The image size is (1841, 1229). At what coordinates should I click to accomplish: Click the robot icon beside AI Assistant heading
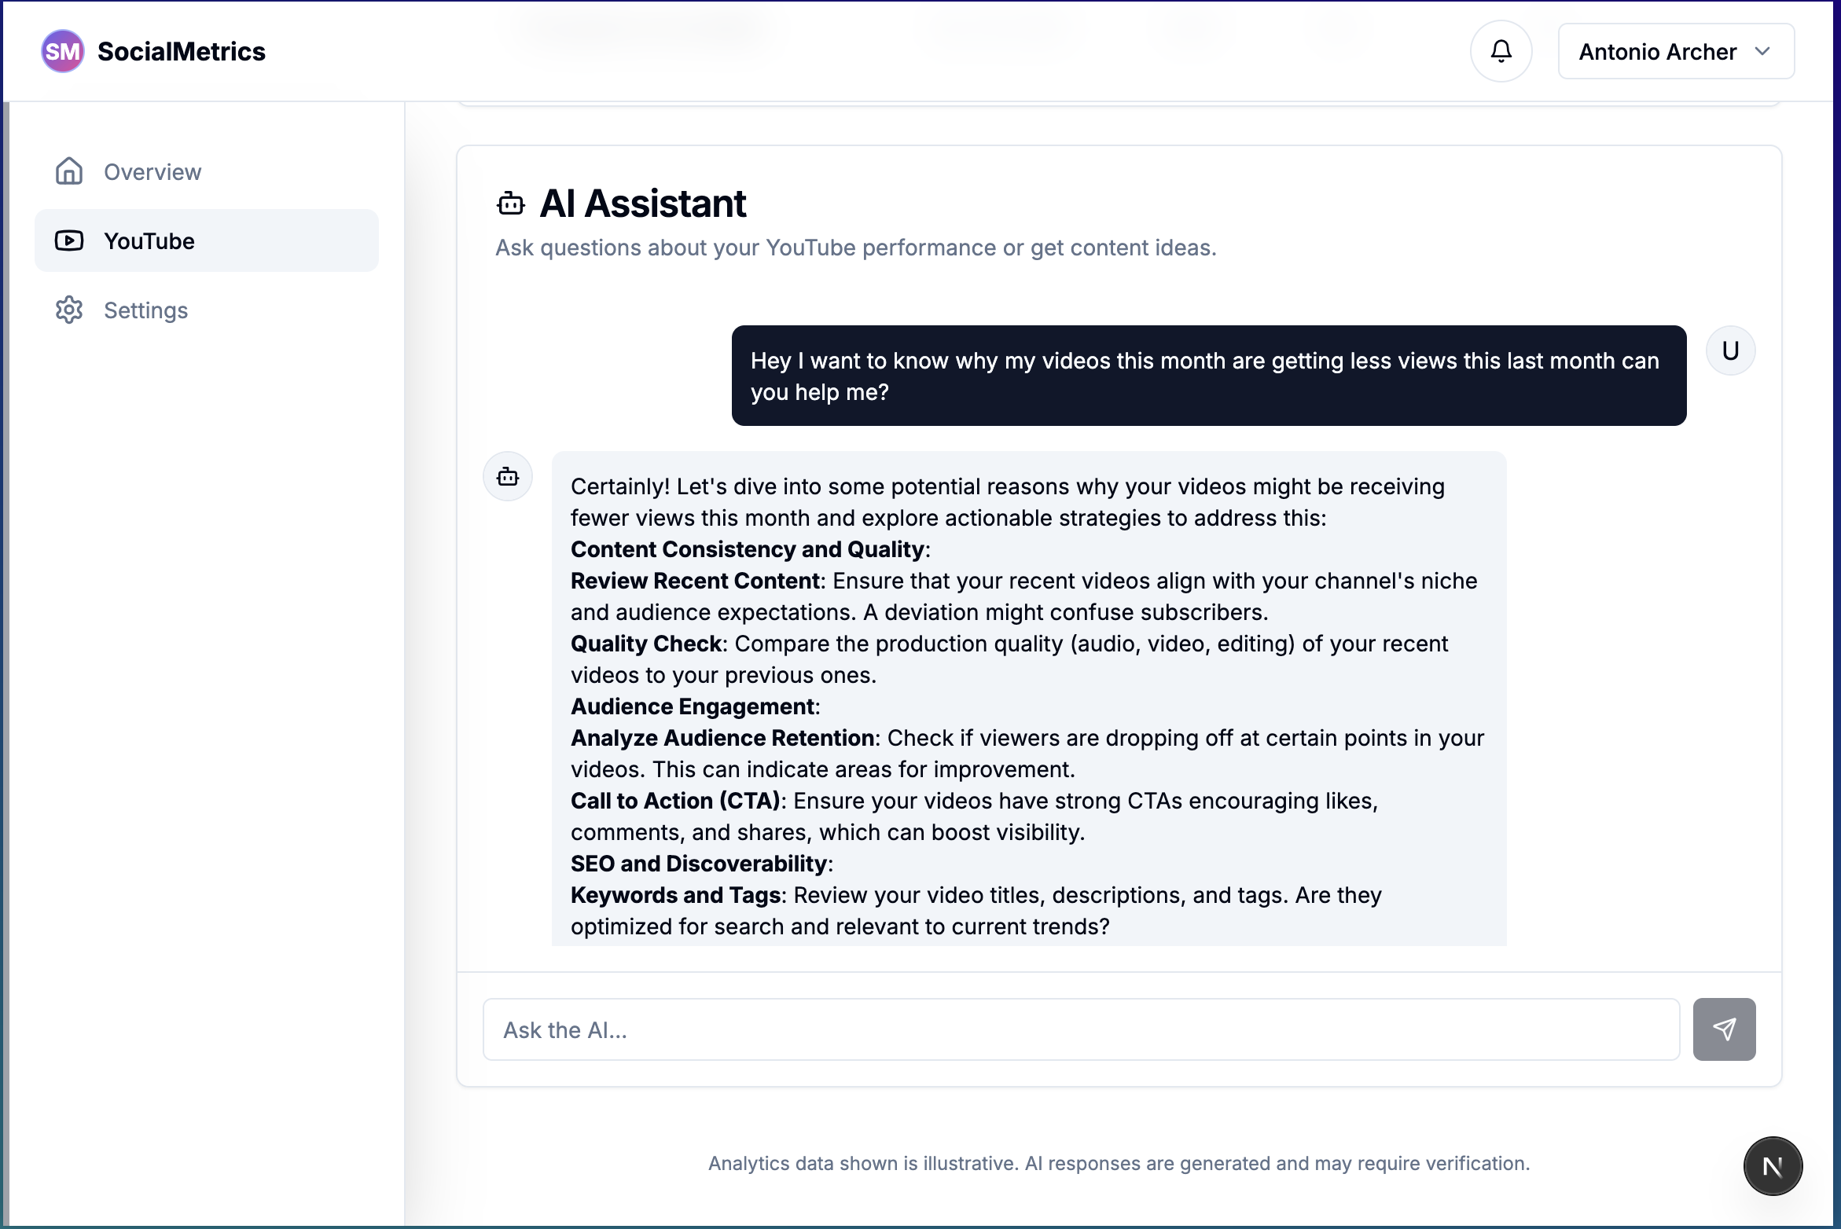511,204
